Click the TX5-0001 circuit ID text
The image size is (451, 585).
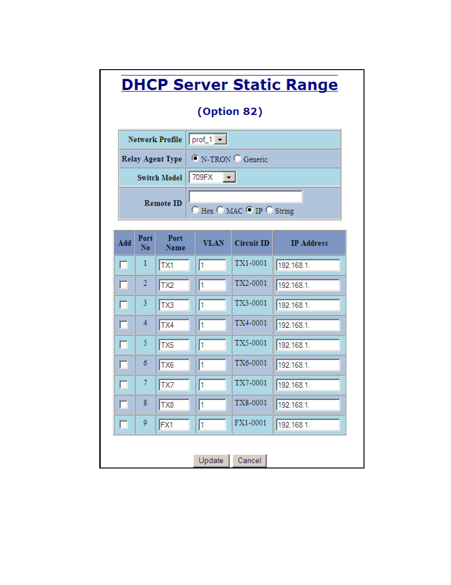tap(251, 343)
